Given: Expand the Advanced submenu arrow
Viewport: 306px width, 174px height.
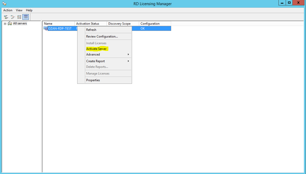Looking at the screenshot, I should [128, 54].
